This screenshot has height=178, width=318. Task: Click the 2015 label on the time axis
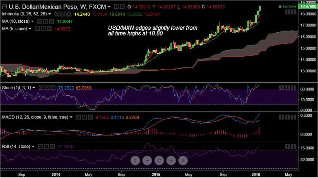[x=156, y=174]
